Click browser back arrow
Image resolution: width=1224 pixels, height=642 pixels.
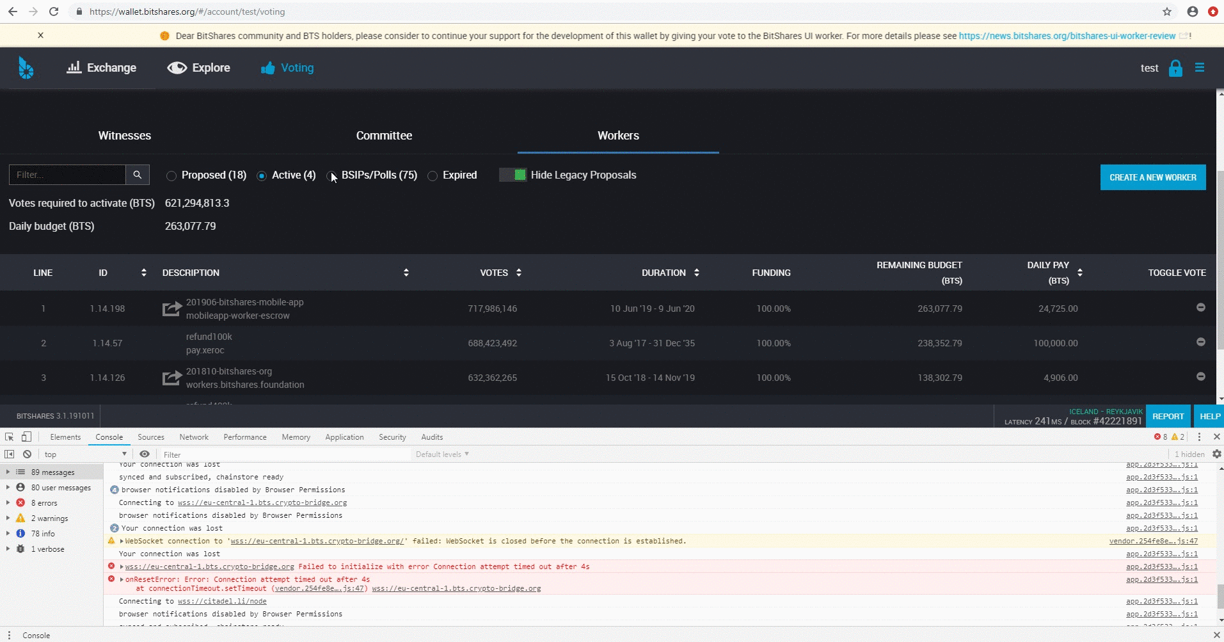click(13, 12)
